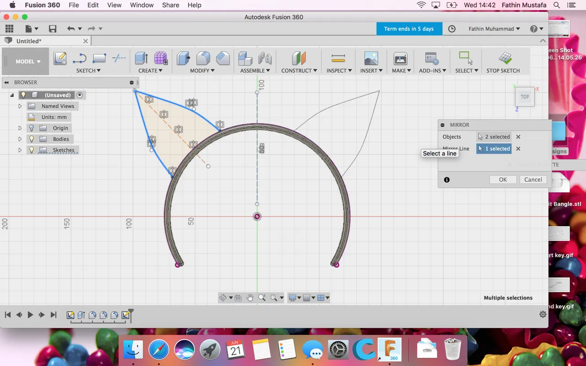The height and width of the screenshot is (366, 586).
Task: Click the Add-Ins scripts icon
Action: (432, 58)
